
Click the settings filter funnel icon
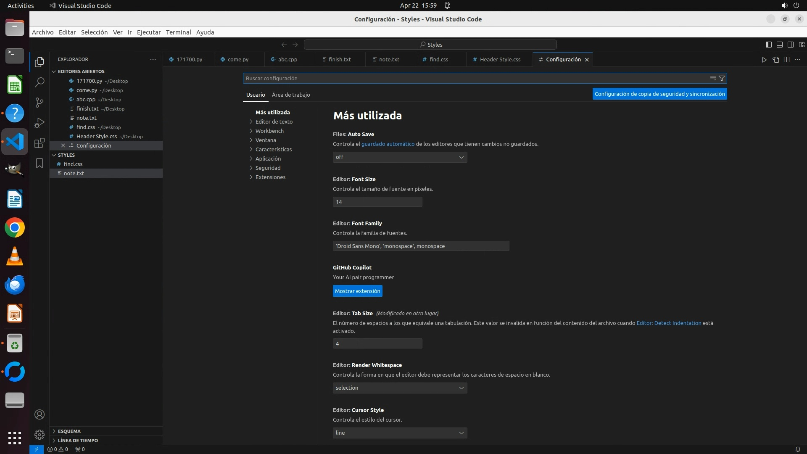pos(722,78)
